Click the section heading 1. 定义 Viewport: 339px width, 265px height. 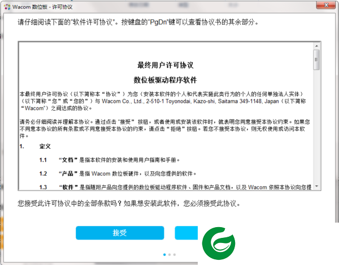(x=35, y=146)
